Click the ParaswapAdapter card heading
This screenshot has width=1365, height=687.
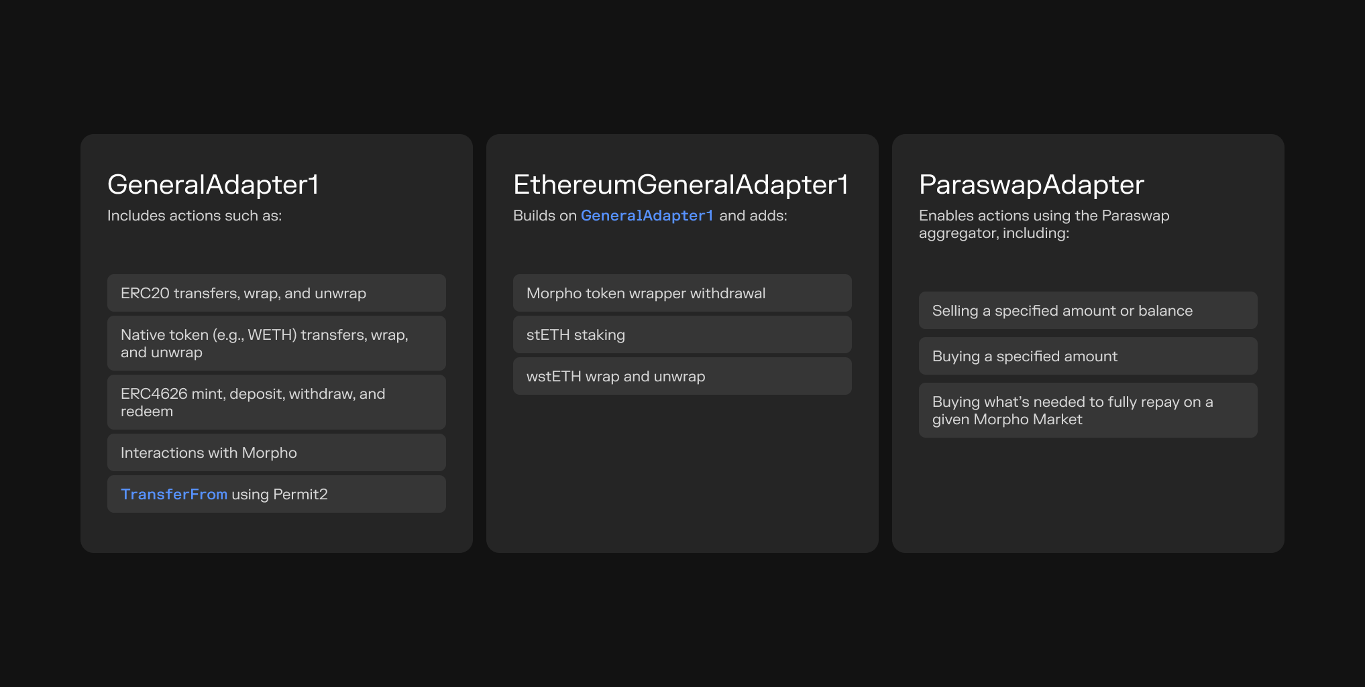coord(1031,185)
